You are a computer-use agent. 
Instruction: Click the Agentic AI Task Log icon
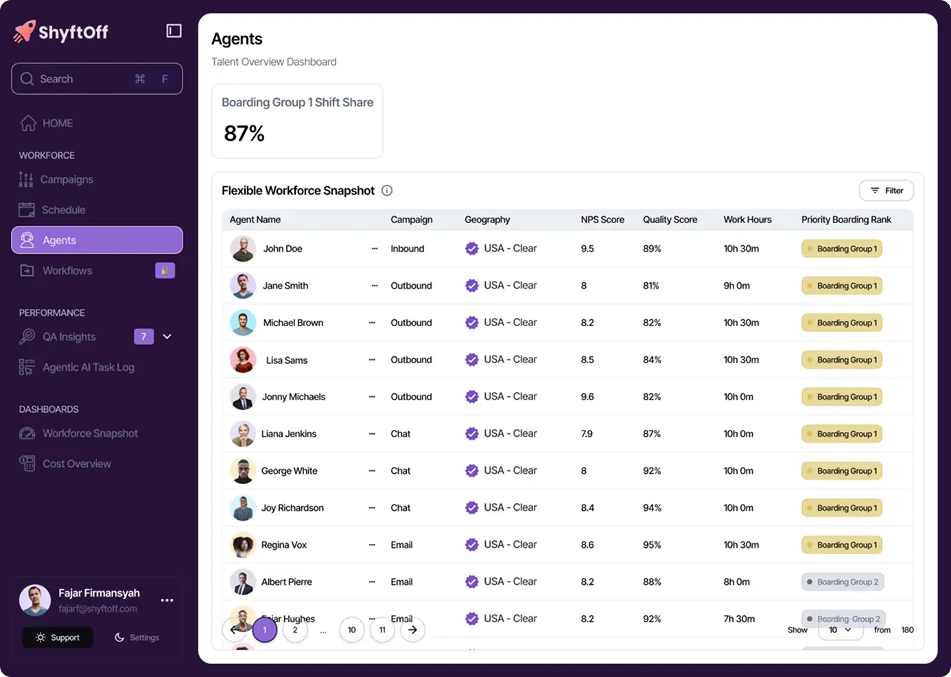(x=27, y=367)
